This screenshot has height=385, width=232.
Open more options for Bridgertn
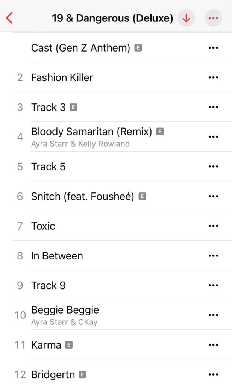coord(213,374)
